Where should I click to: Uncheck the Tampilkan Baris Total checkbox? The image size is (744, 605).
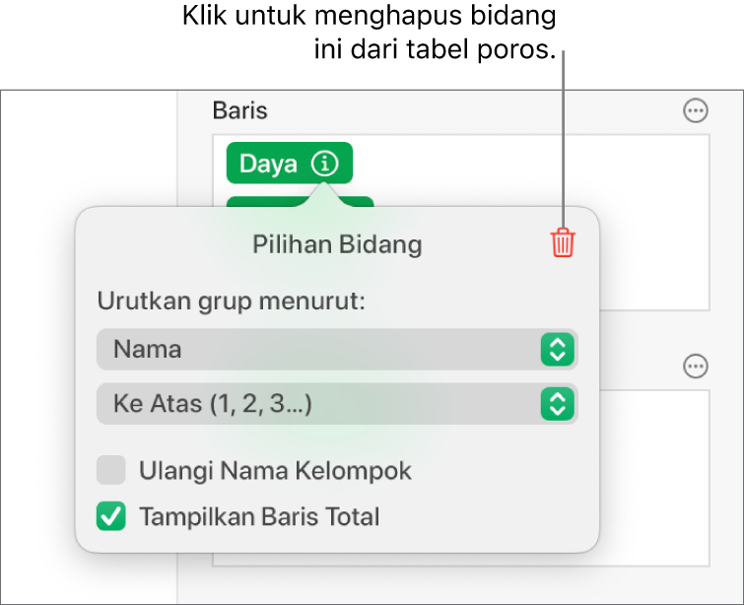coord(111,515)
